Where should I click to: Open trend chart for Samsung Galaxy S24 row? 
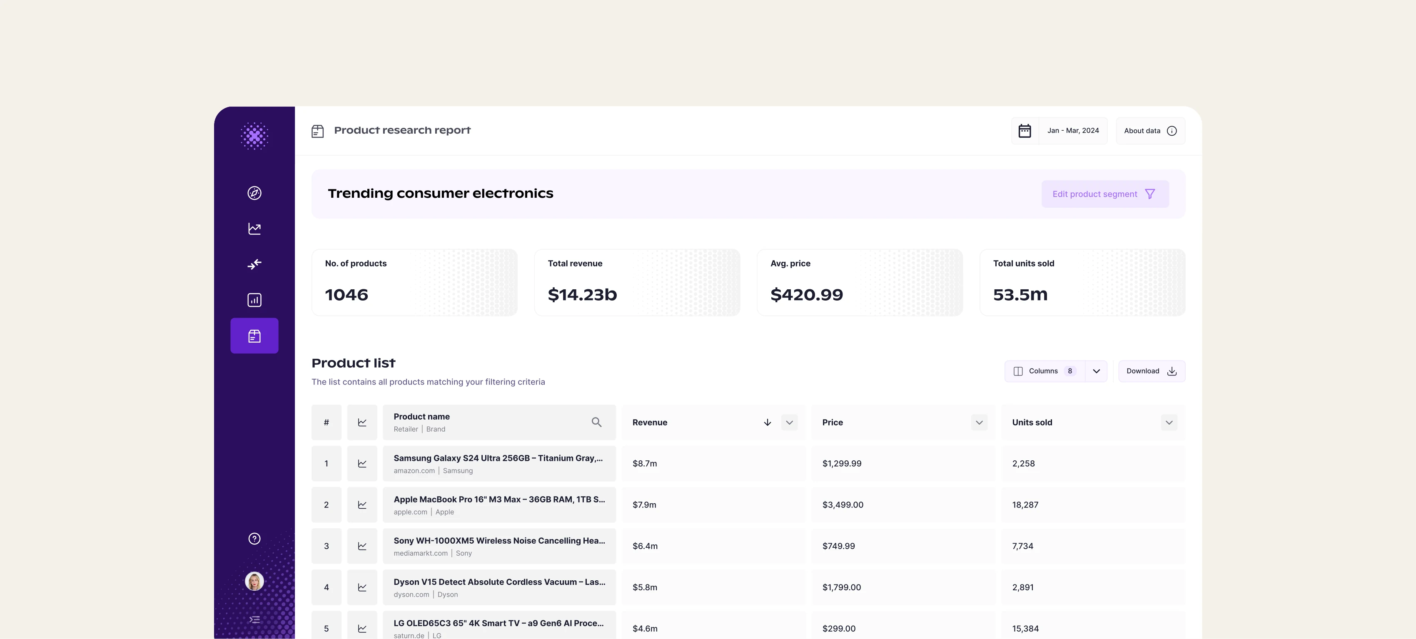click(362, 464)
